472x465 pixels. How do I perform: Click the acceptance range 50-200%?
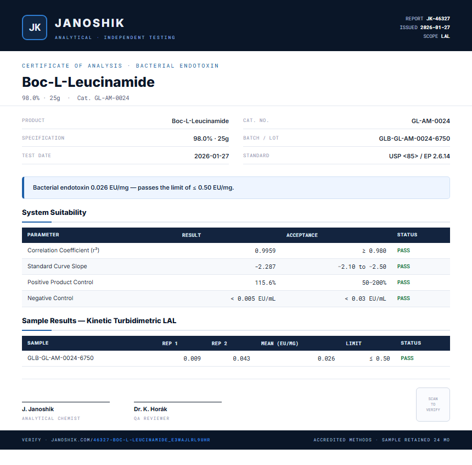tap(374, 283)
